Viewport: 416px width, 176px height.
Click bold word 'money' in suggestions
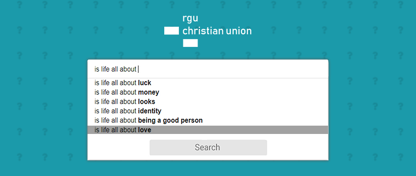(149, 92)
